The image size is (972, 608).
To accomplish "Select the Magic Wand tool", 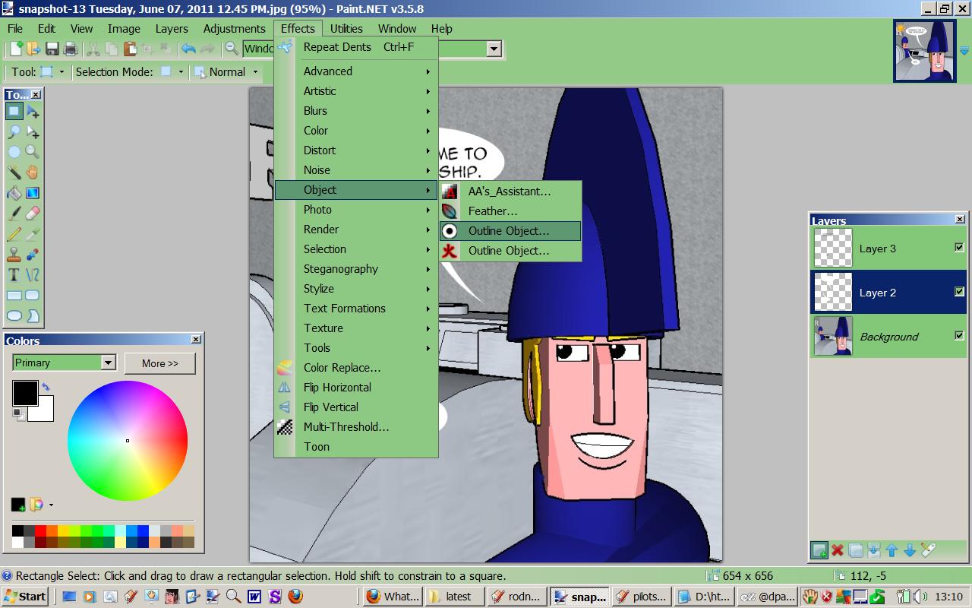I will coord(14,173).
